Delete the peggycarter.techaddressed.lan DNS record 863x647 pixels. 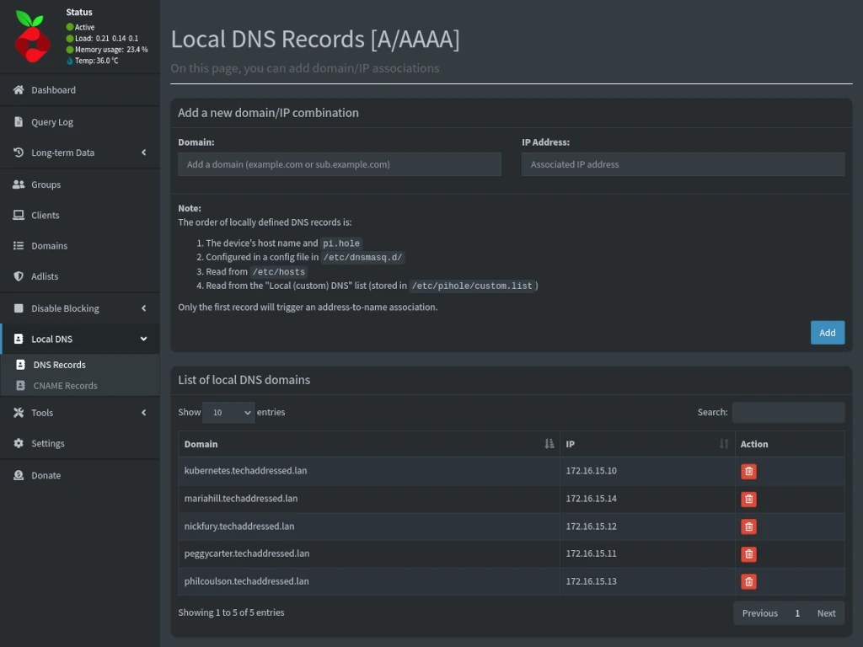(x=748, y=553)
